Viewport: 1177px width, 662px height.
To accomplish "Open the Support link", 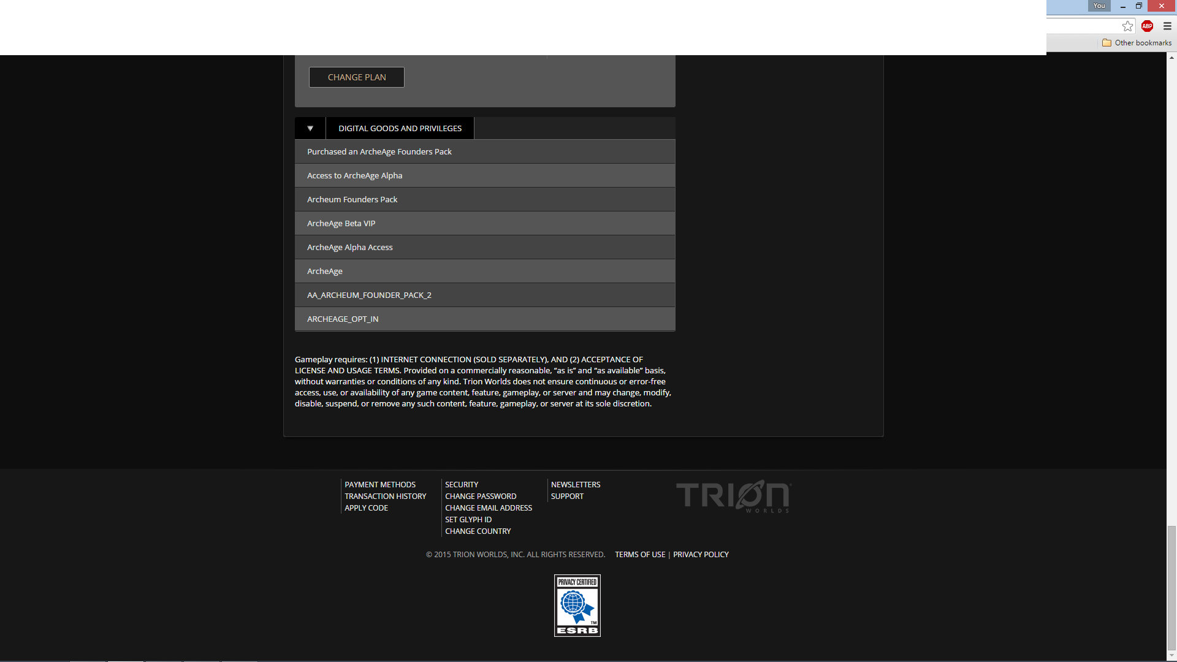I will click(x=568, y=496).
